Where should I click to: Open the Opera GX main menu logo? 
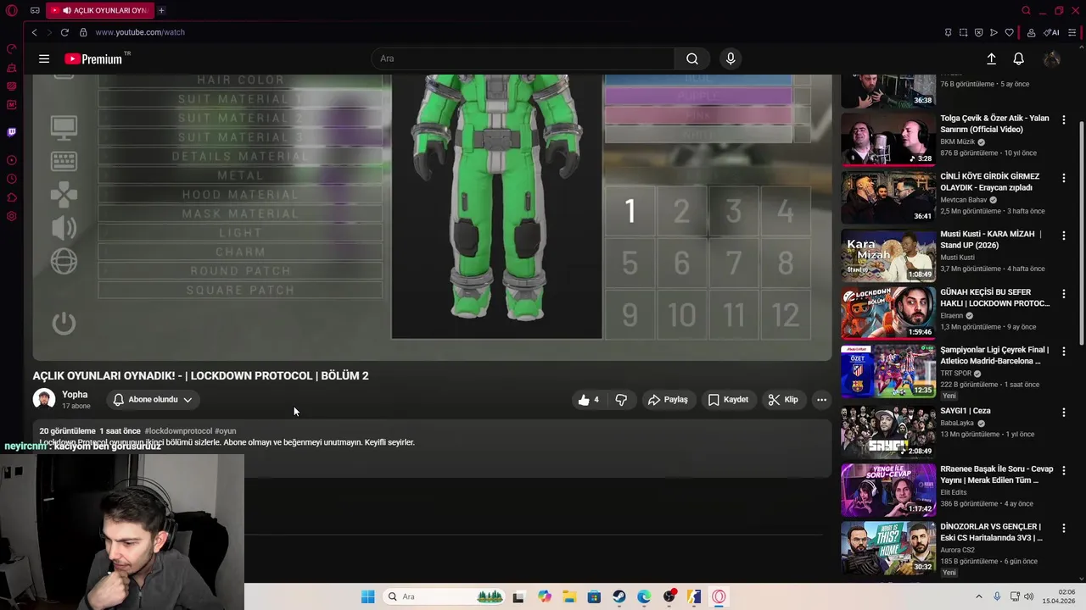click(11, 10)
